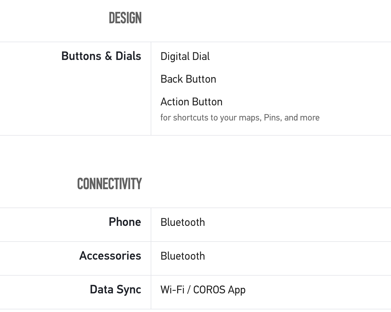Click the slash between Wi-Fi and COROS
Viewport: 391px width, 312px height.
pos(189,290)
